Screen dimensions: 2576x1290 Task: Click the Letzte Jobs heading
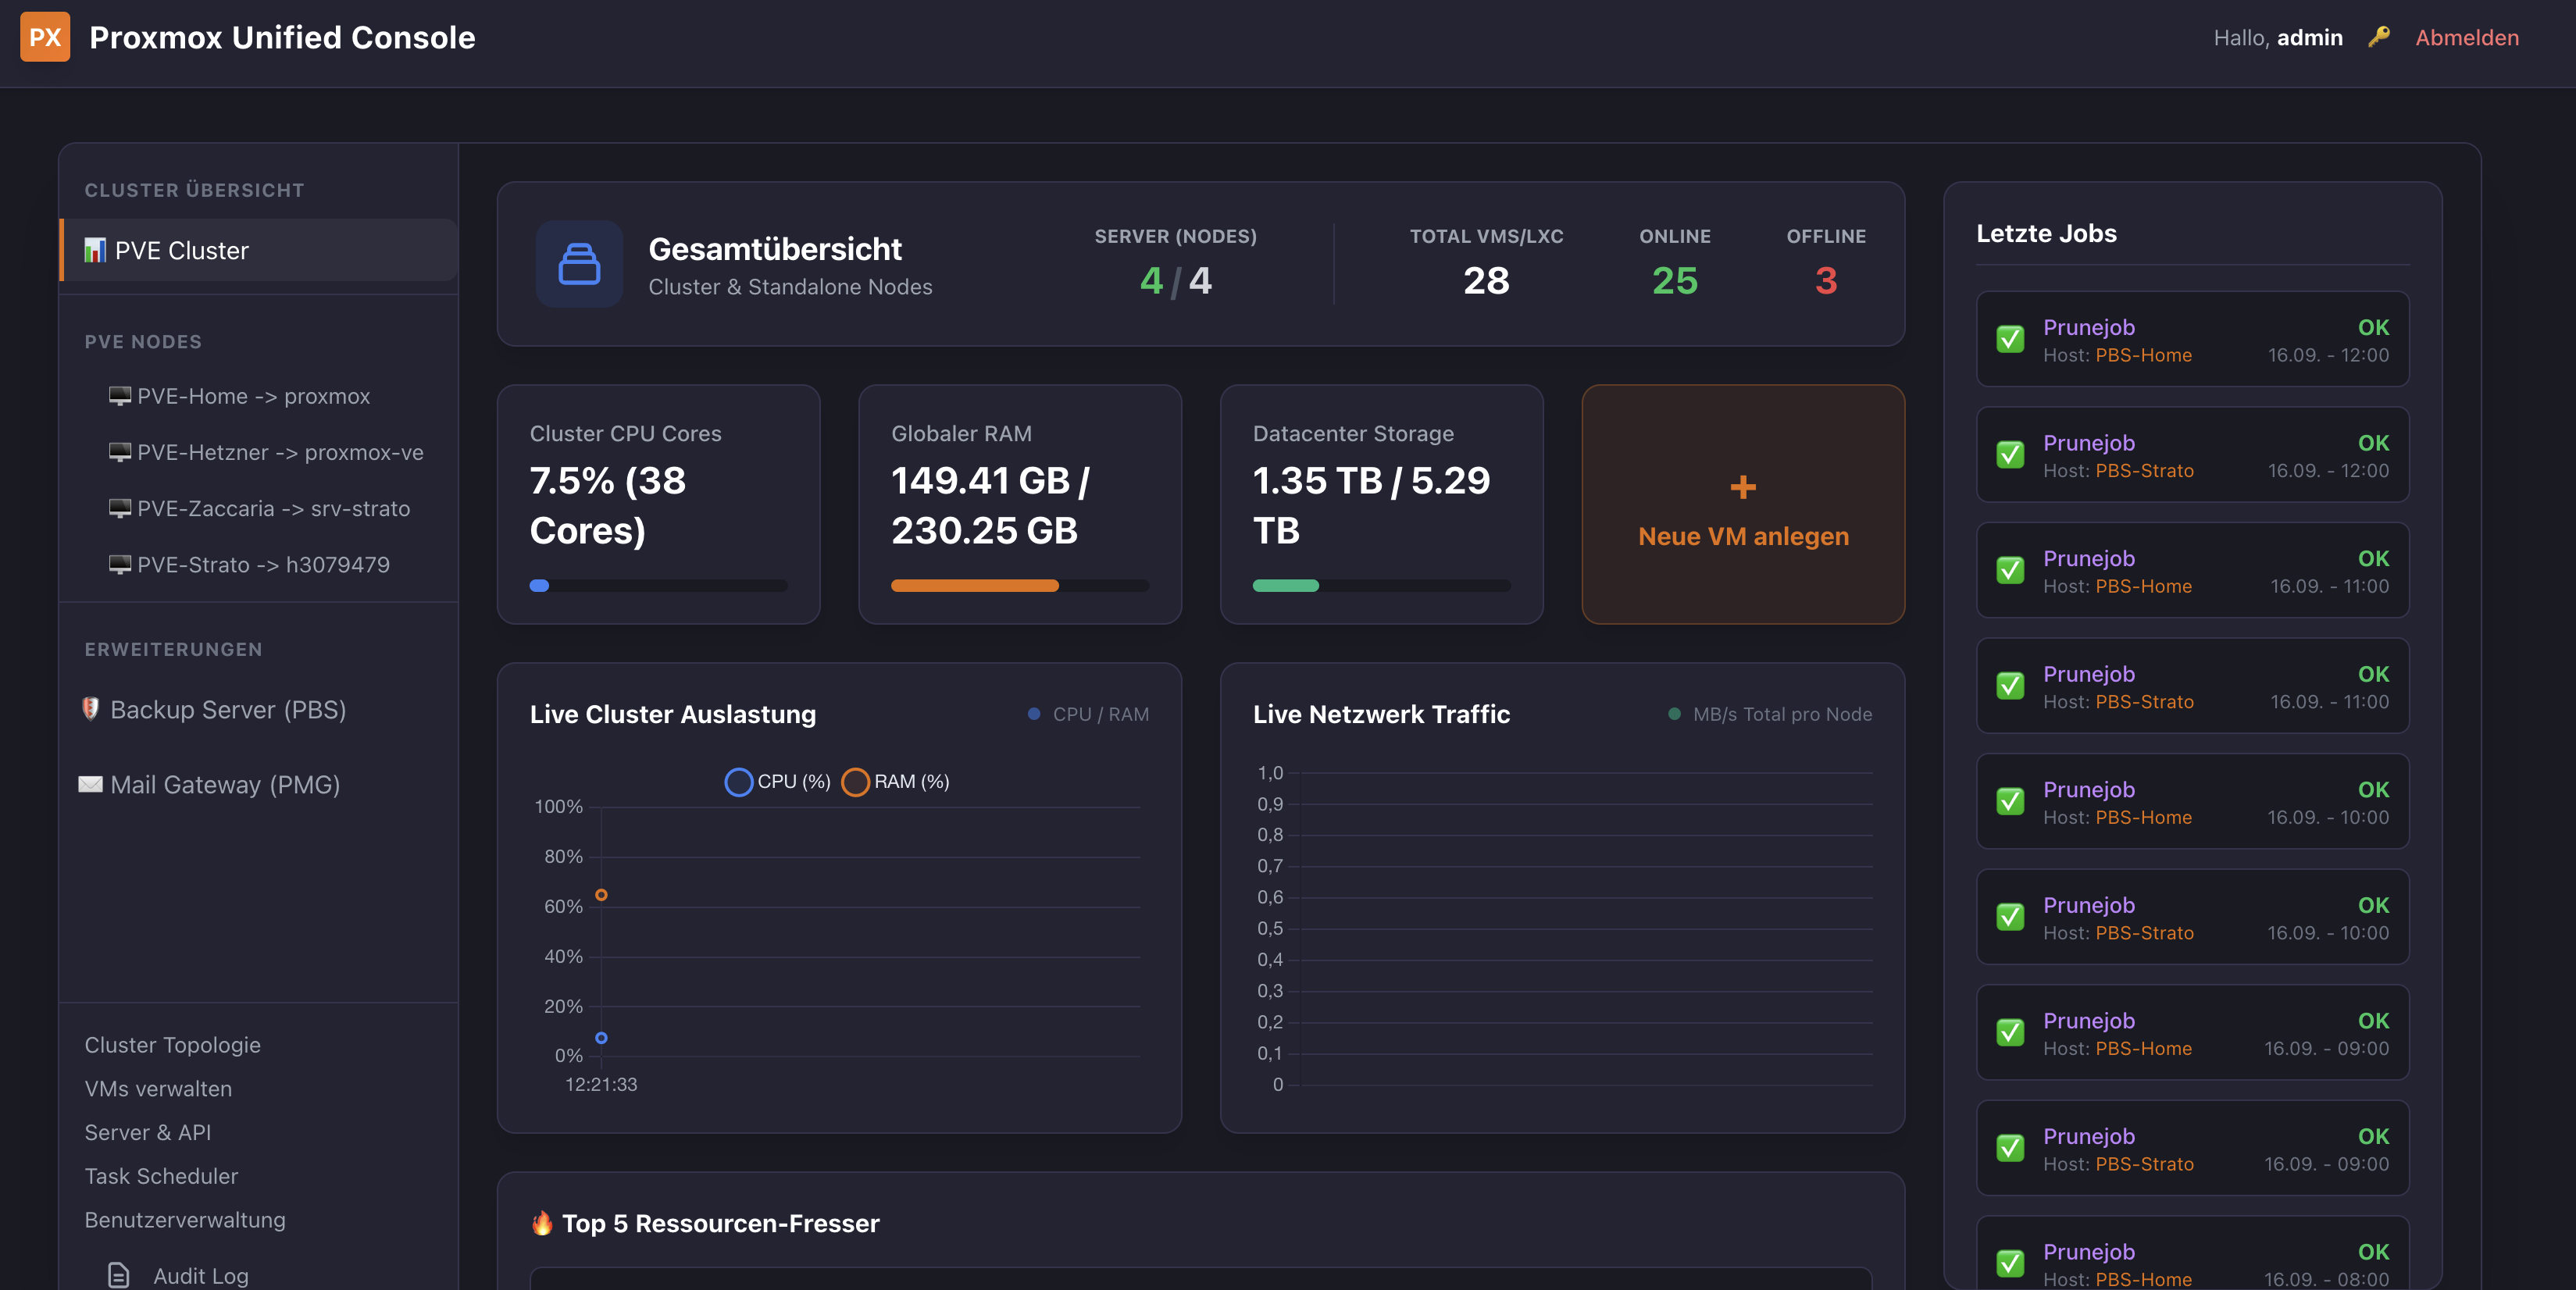click(x=2046, y=233)
